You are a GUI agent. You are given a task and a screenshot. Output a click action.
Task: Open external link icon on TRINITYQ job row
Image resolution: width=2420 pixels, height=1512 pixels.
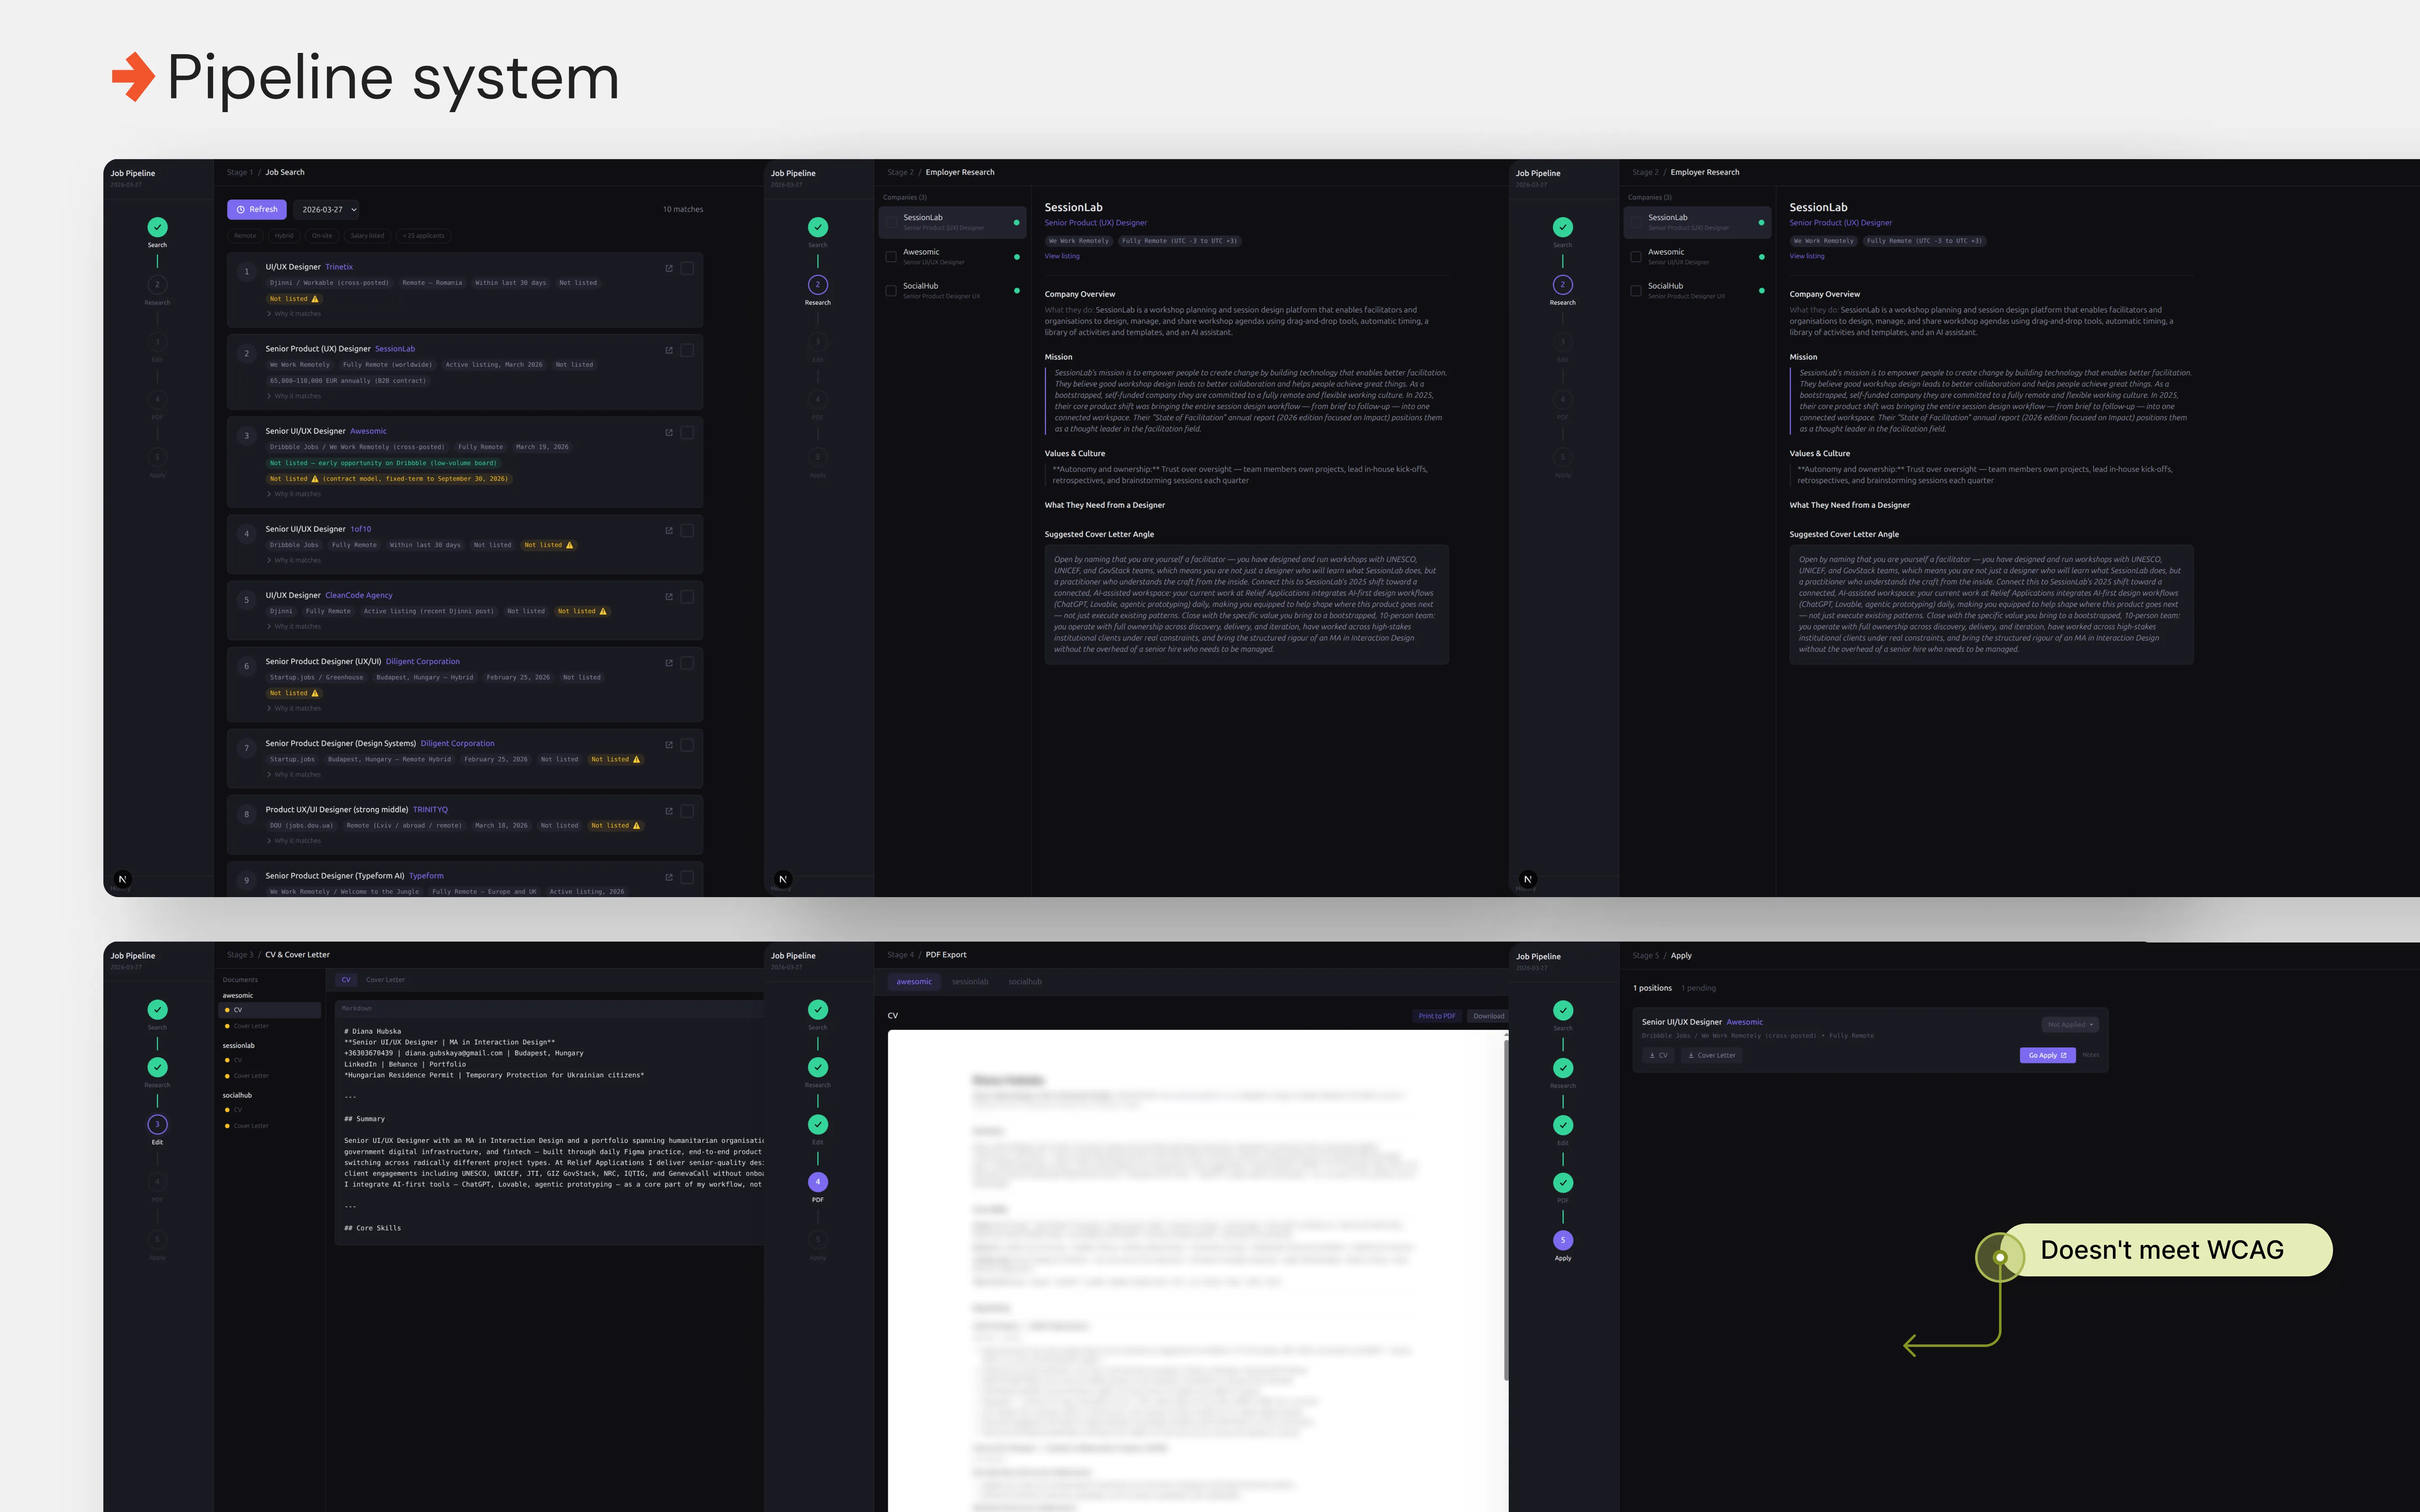[x=669, y=810]
